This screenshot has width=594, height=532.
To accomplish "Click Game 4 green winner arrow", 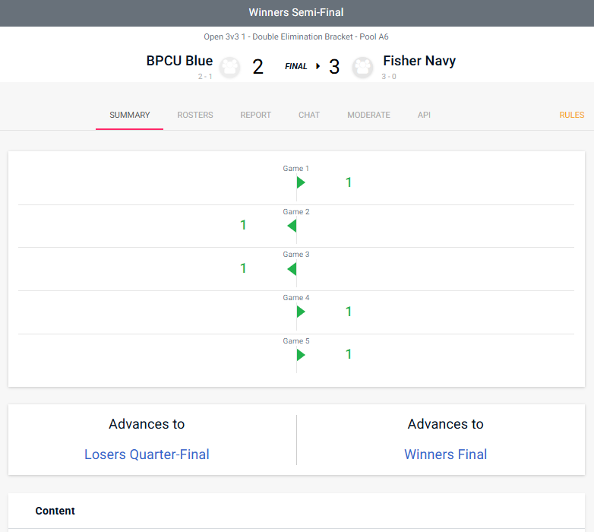I will click(301, 312).
